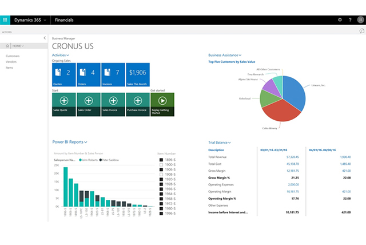The image size is (366, 245).
Task: Create a new Sales Invoice
Action: click(x=113, y=104)
